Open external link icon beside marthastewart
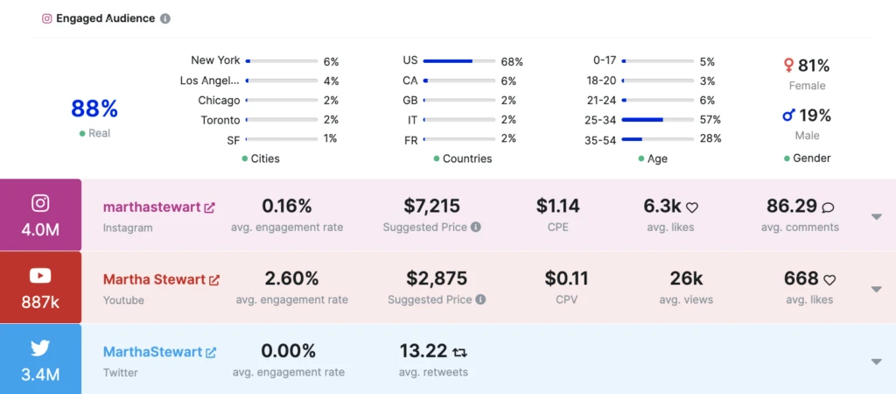Image resolution: width=896 pixels, height=394 pixels. [x=210, y=208]
